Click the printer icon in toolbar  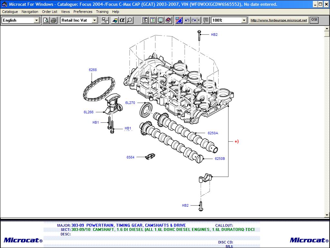click(53, 20)
